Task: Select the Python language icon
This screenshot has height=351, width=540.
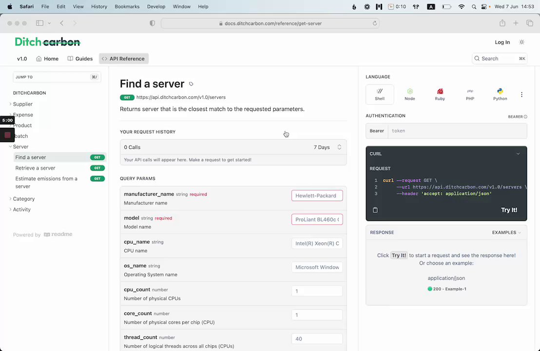Action: (500, 94)
